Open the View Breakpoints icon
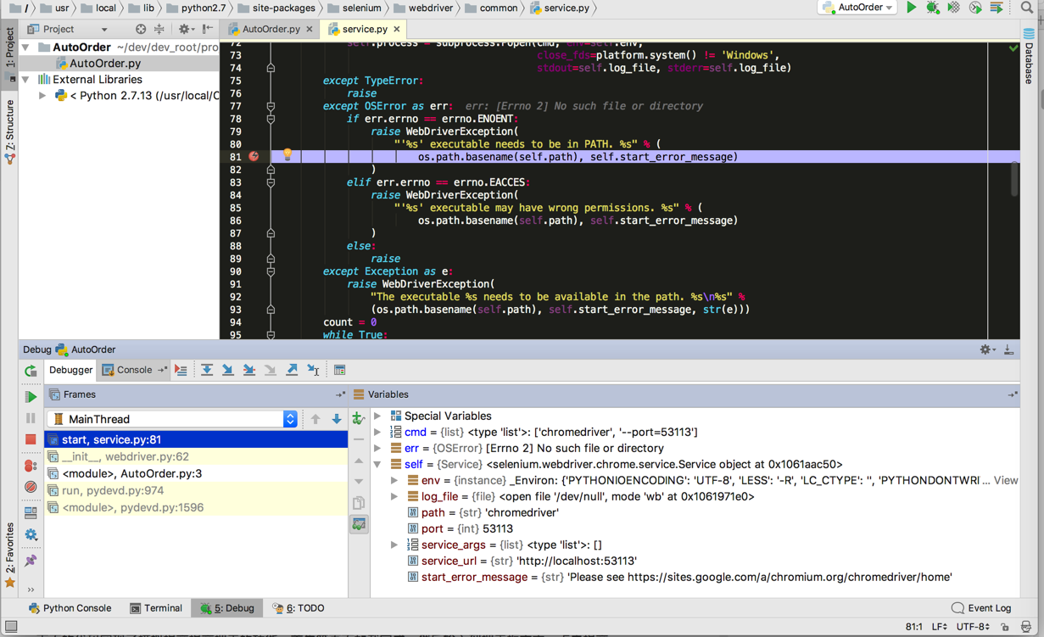This screenshot has width=1044, height=637. 31,466
